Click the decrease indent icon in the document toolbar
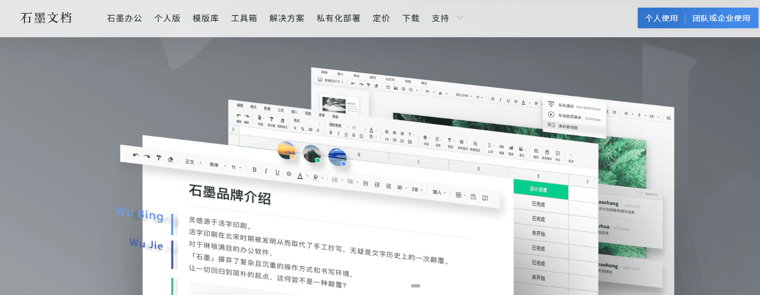 click(388, 186)
